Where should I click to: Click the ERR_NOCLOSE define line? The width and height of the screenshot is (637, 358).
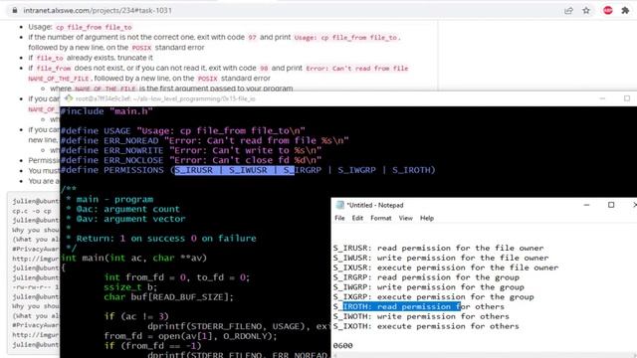click(x=191, y=160)
